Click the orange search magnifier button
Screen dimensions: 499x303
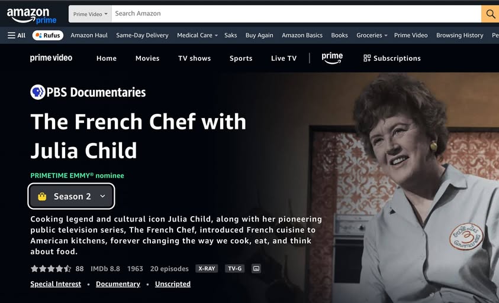tap(490, 14)
